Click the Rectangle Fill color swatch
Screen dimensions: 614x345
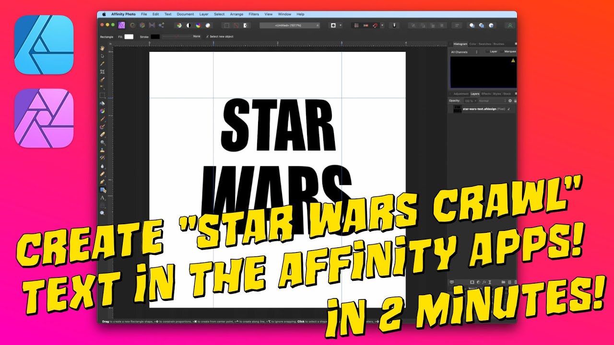(129, 36)
